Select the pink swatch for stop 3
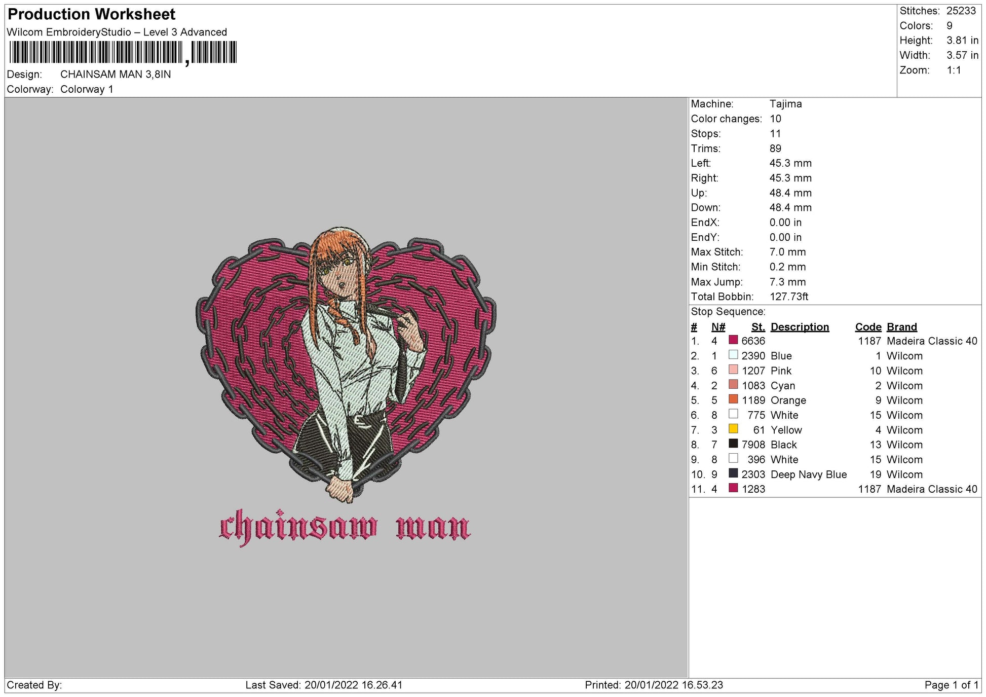986x697 pixels. 733,370
